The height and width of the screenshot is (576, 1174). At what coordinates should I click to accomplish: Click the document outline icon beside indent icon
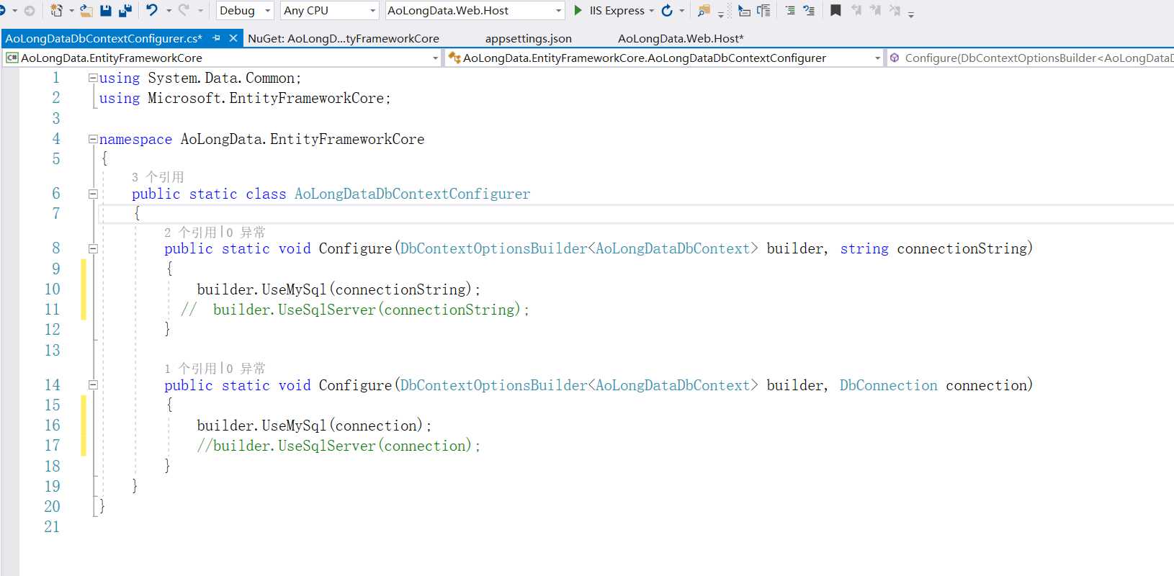[763, 10]
